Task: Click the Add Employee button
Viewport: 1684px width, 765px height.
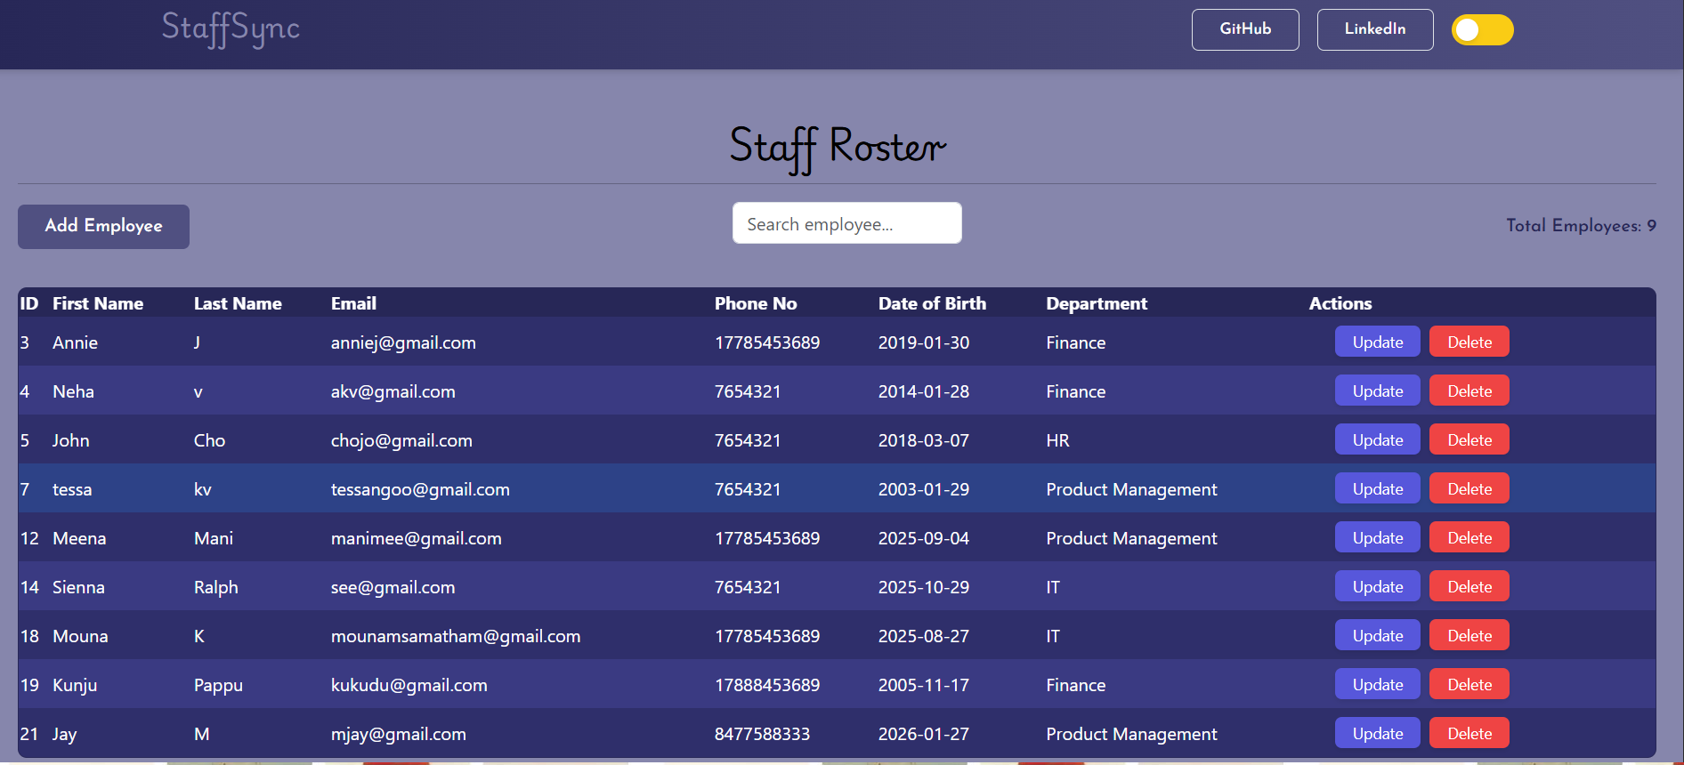Action: 103,226
